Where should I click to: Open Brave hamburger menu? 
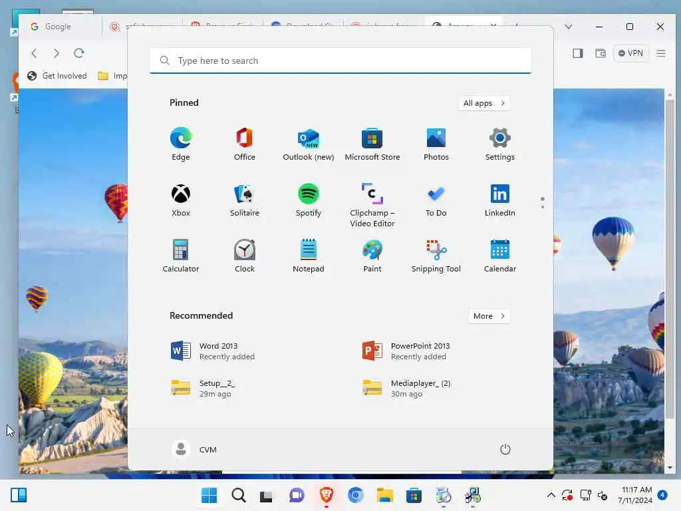[x=661, y=53]
